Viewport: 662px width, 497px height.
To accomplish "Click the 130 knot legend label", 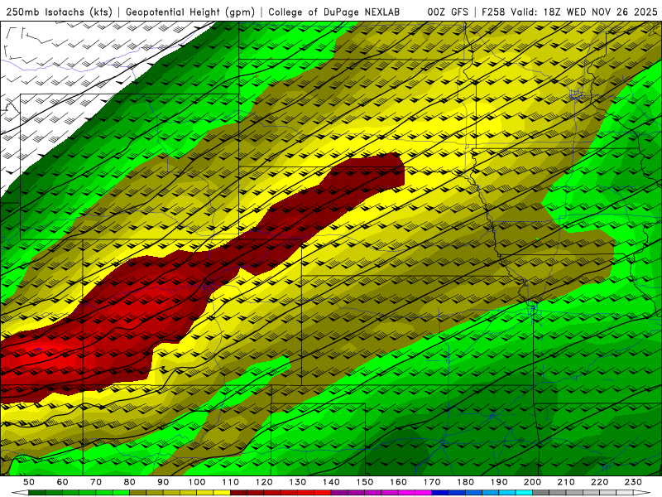I will [297, 482].
